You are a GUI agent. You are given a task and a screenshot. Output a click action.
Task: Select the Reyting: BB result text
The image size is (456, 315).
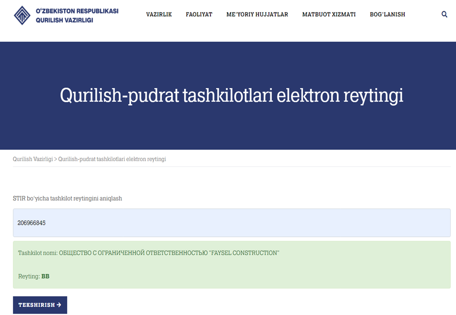click(34, 277)
